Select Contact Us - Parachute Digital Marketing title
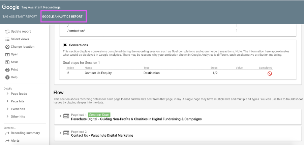 (x=102, y=136)
